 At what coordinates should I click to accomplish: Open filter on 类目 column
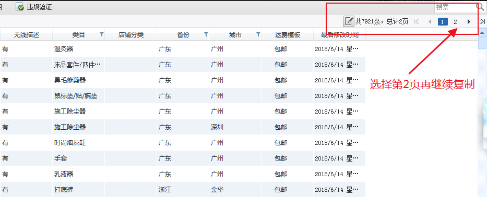[102, 35]
